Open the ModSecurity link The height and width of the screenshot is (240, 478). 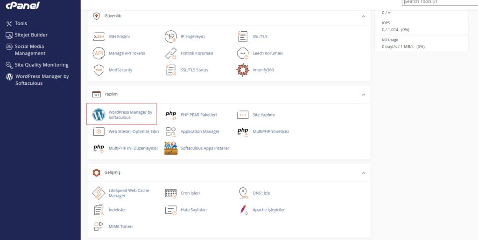click(x=120, y=70)
